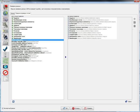The image size is (140, 112).
Task: Click the Отмена cancel button
Action: pyautogui.click(x=76, y=108)
